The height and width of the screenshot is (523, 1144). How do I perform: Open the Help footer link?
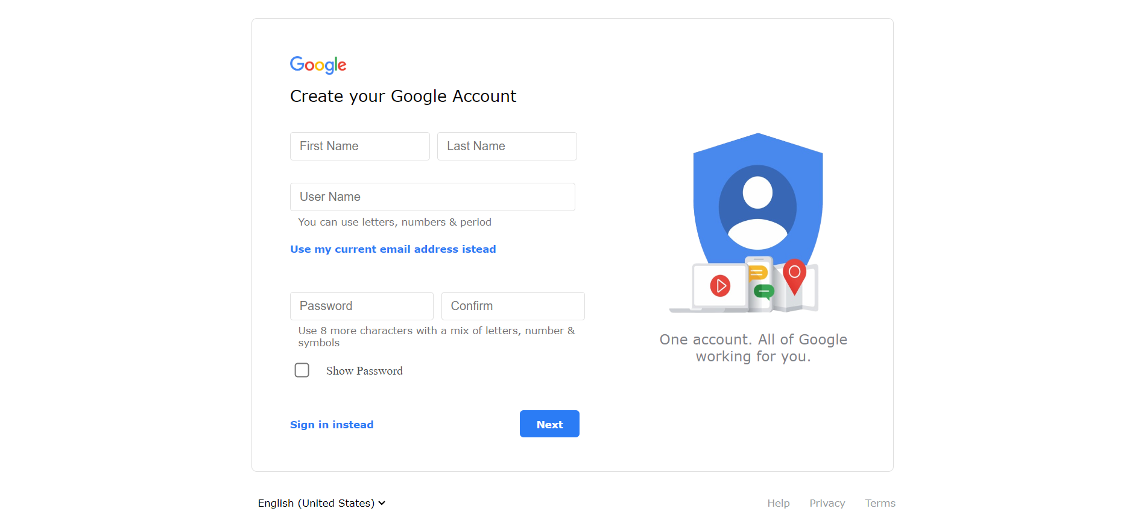779,503
